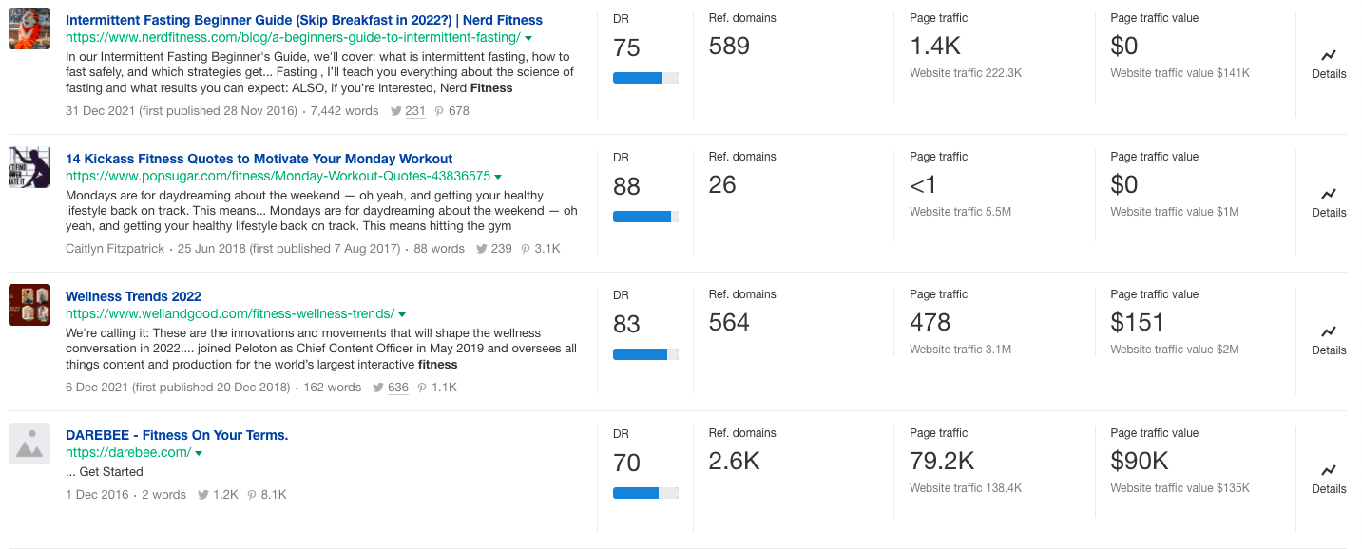The image size is (1362, 549).
Task: Open the Intermittent Fasting Beginner Guide article
Action: 303,19
